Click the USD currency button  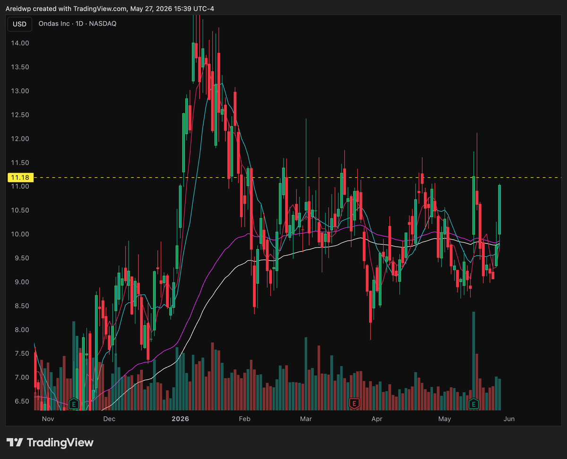tap(20, 24)
